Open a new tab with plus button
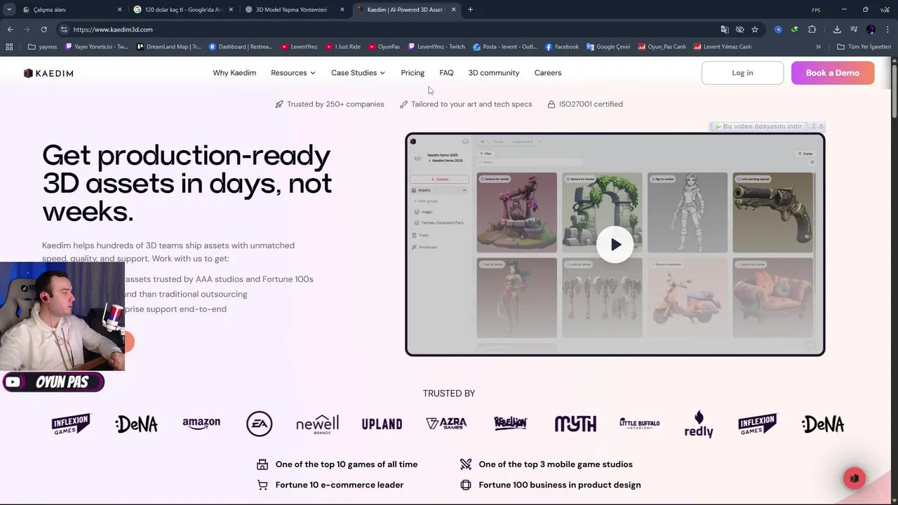Image resolution: width=898 pixels, height=505 pixels. click(470, 10)
